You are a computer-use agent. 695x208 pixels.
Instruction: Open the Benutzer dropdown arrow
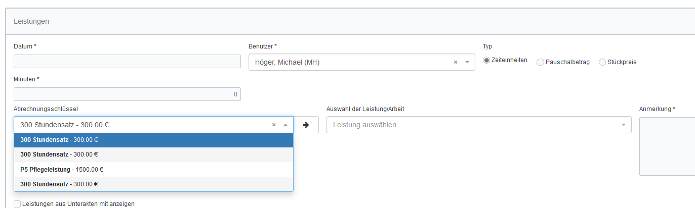(x=467, y=63)
